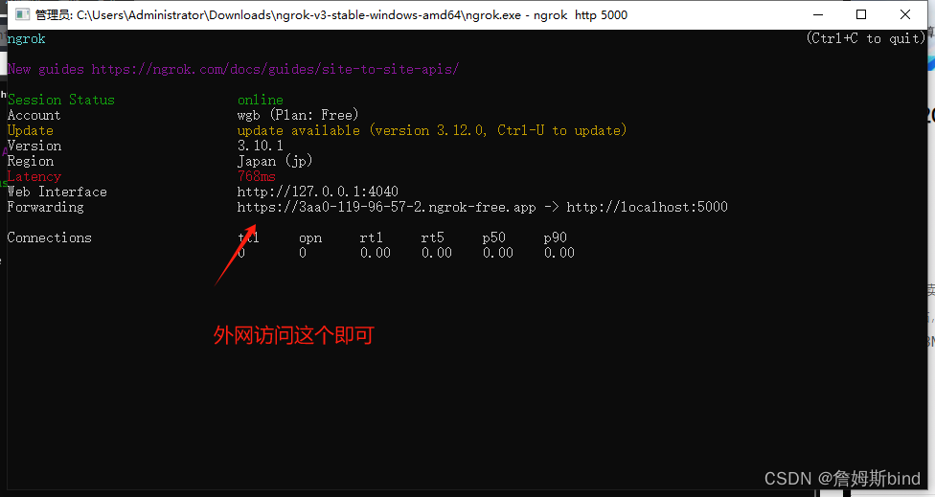Click the 0.00 value under p50
This screenshot has width=935, height=497.
click(498, 253)
